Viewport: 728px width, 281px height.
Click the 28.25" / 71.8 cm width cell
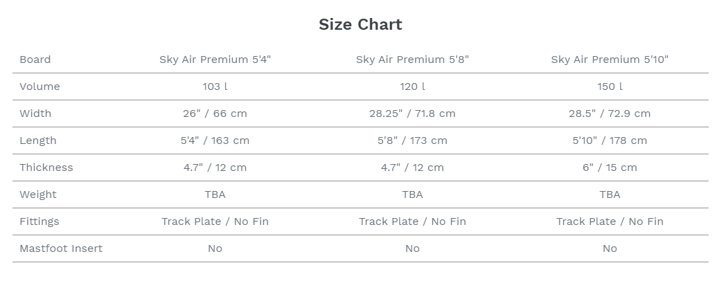click(412, 114)
